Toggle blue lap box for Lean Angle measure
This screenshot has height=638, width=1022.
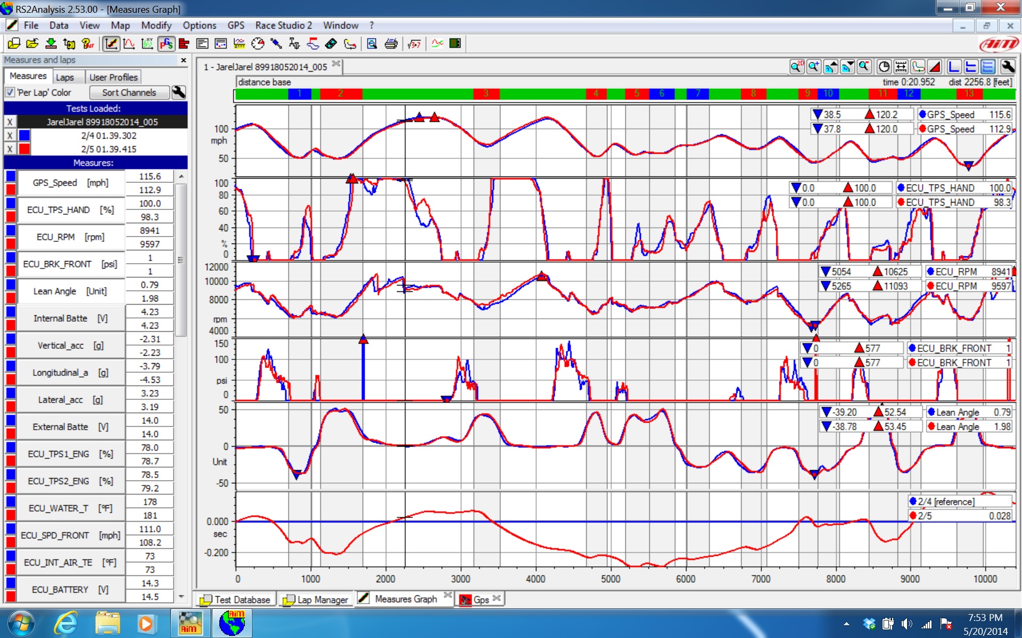(x=10, y=284)
